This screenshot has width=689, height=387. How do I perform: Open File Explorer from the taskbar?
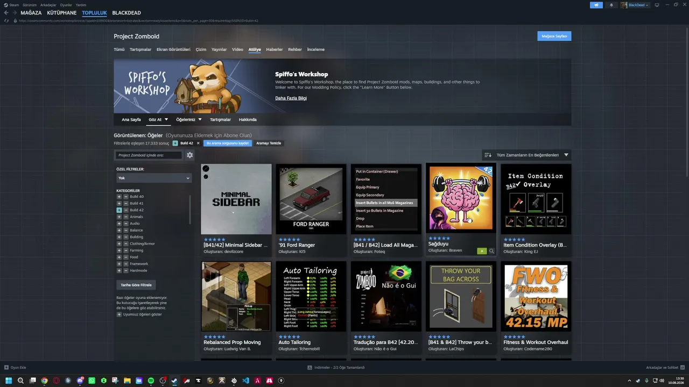pyautogui.click(x=127, y=381)
